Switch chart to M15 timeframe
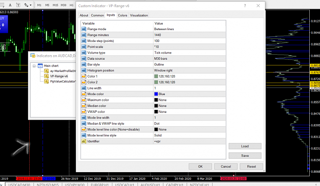 coord(55,5)
